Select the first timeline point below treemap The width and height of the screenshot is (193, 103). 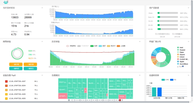coord(74,100)
